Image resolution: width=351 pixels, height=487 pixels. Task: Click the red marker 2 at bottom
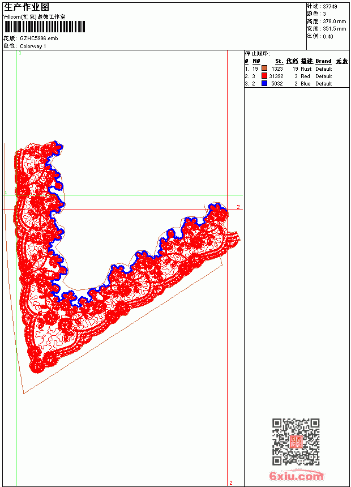pos(231,482)
